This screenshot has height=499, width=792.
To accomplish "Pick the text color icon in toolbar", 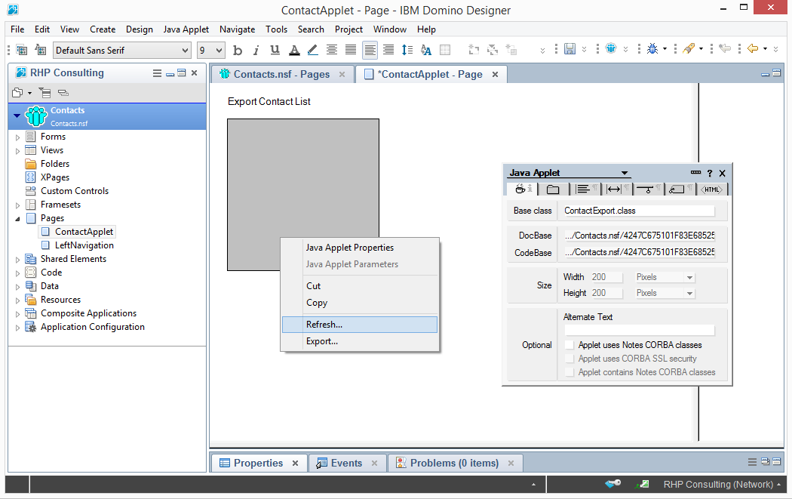I will (294, 51).
